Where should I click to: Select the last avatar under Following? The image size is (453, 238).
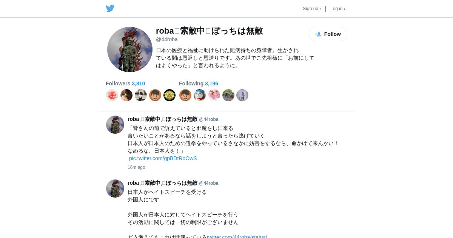coord(242,95)
